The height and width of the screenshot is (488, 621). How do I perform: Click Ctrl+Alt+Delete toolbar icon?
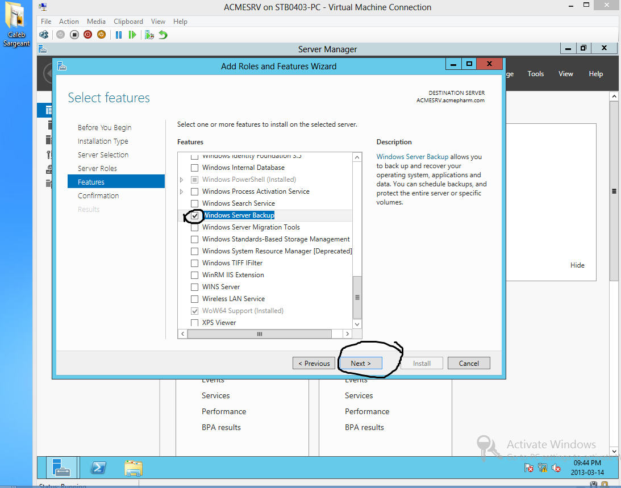[x=44, y=35]
